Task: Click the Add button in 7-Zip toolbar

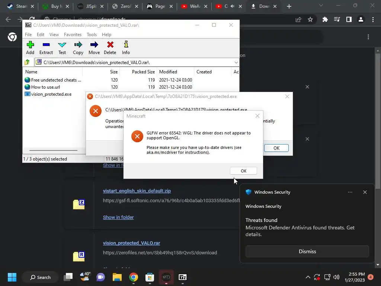Action: pyautogui.click(x=30, y=48)
